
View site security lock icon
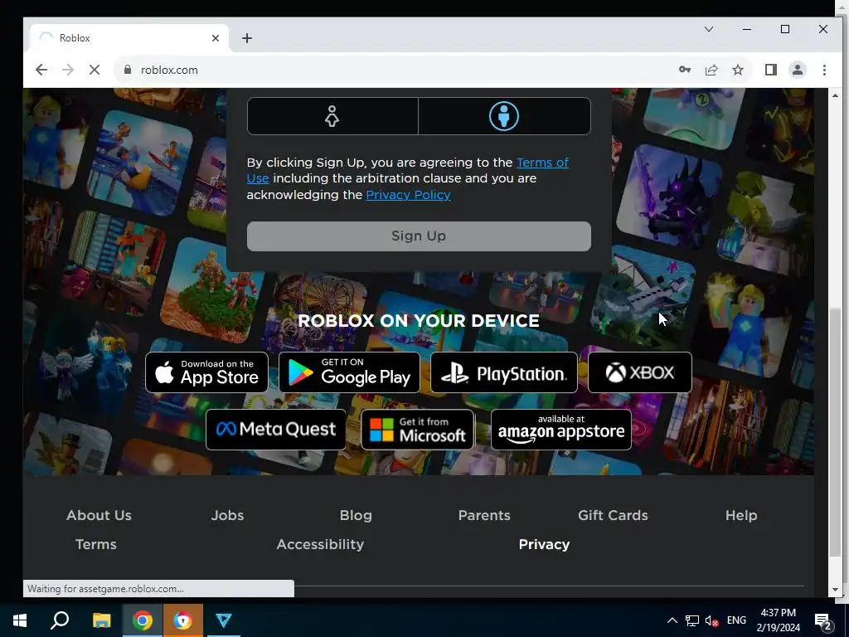tap(128, 70)
